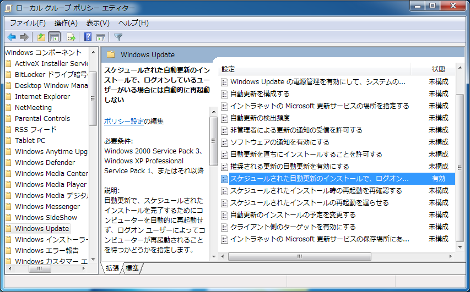470x292 pixels.
Task: Click settings list horizontal scroll right arrow
Action: 451,256
